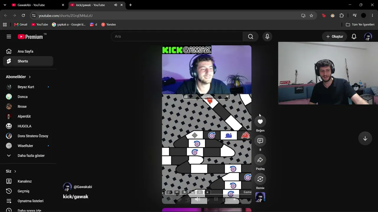Click the address bar URL

click(66, 16)
